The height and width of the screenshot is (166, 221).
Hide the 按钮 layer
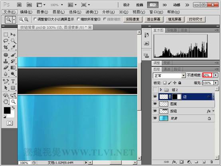click(x=155, y=111)
